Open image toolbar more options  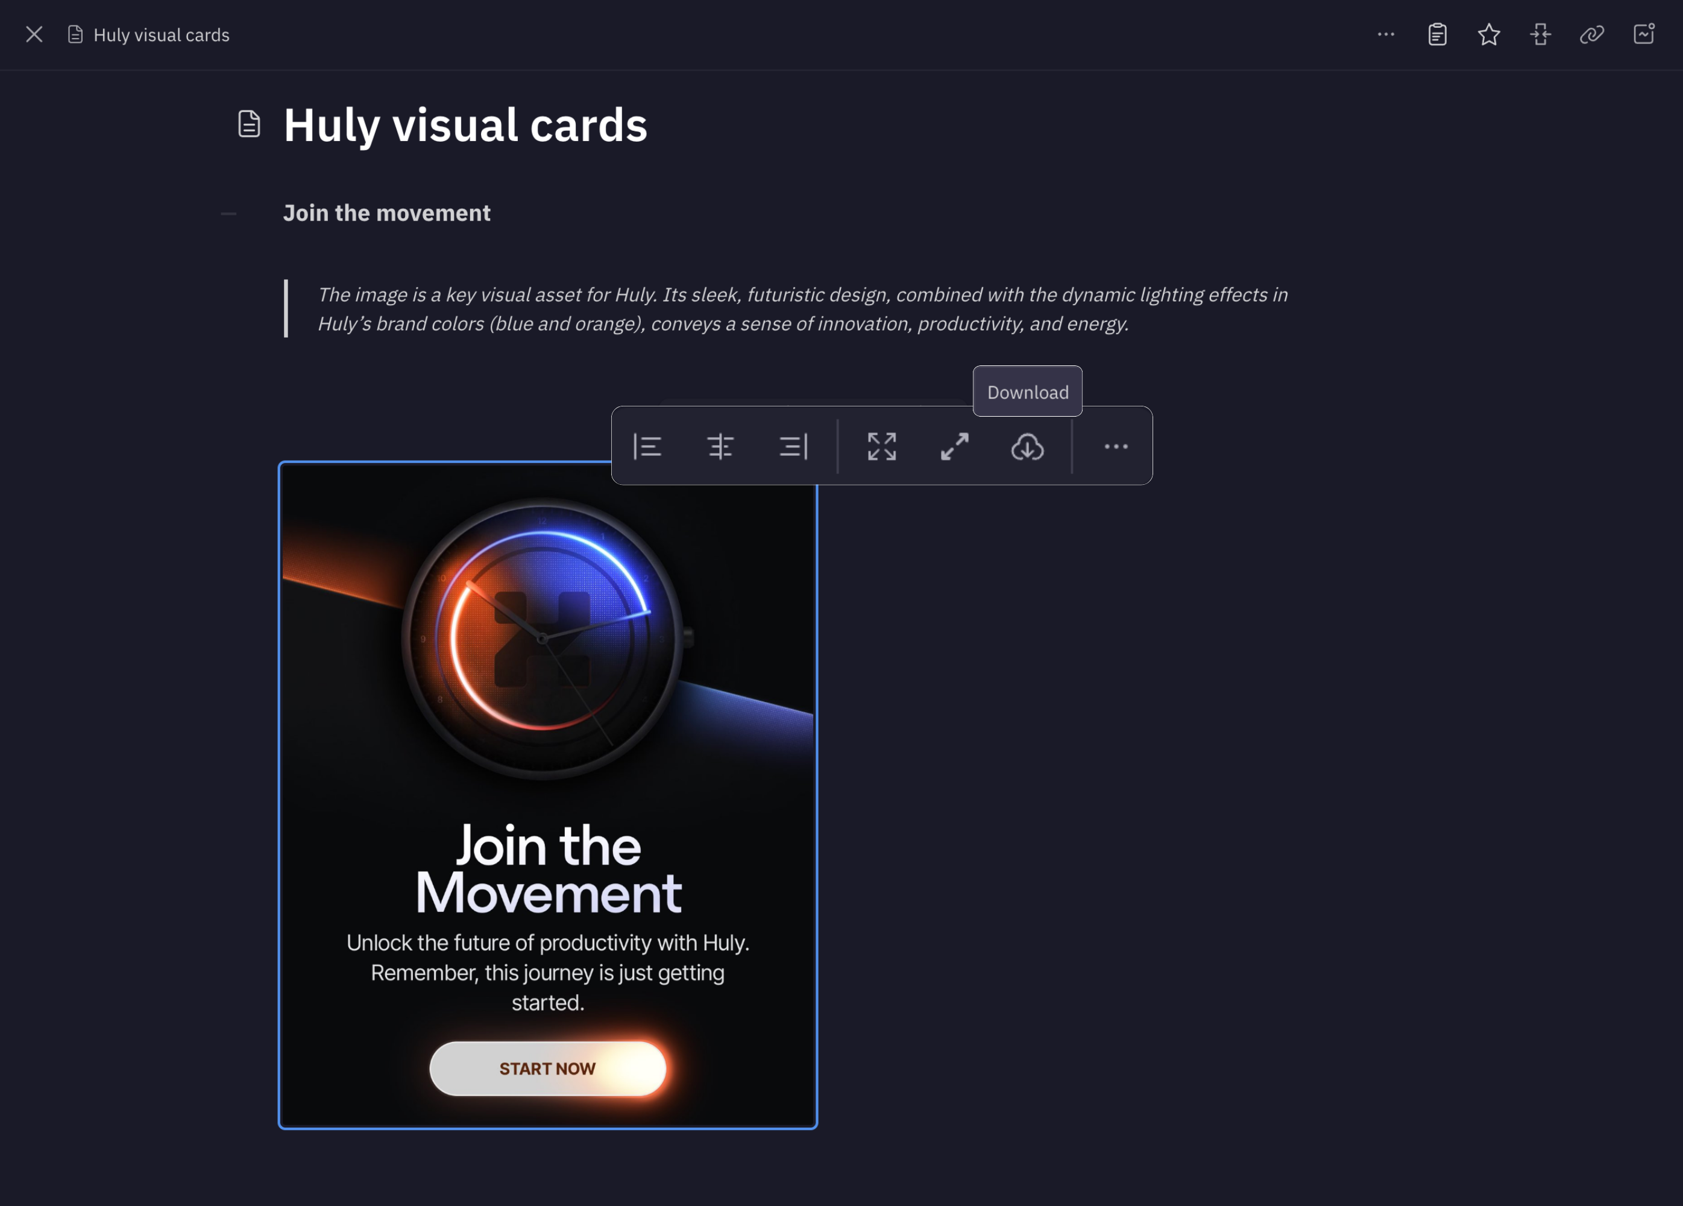click(x=1115, y=447)
